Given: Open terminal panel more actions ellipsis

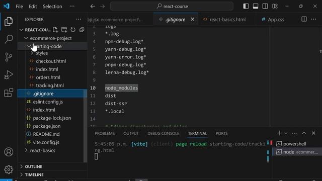Looking at the screenshot, I should tap(294, 133).
